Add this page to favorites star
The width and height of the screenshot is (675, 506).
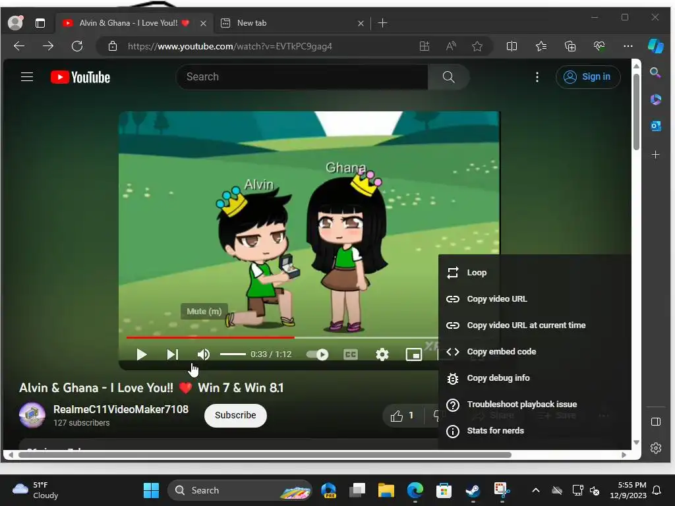(477, 46)
